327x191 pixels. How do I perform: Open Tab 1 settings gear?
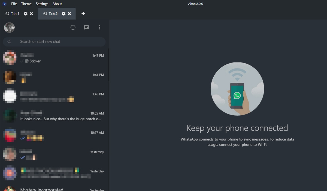click(26, 14)
